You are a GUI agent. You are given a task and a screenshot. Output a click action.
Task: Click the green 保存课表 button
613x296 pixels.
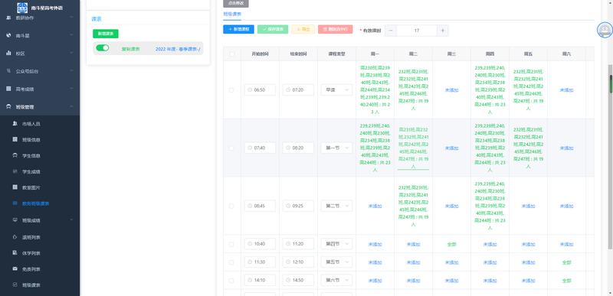click(x=273, y=29)
